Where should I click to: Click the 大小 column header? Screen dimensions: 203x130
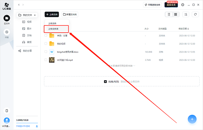(147, 29)
